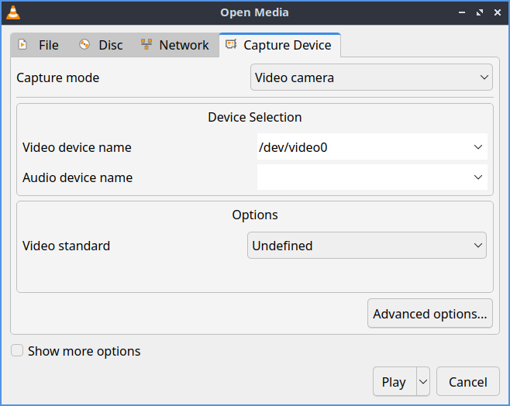Screen dimensions: 510x406
Task: Open the Capture mode dropdown
Action: click(371, 77)
